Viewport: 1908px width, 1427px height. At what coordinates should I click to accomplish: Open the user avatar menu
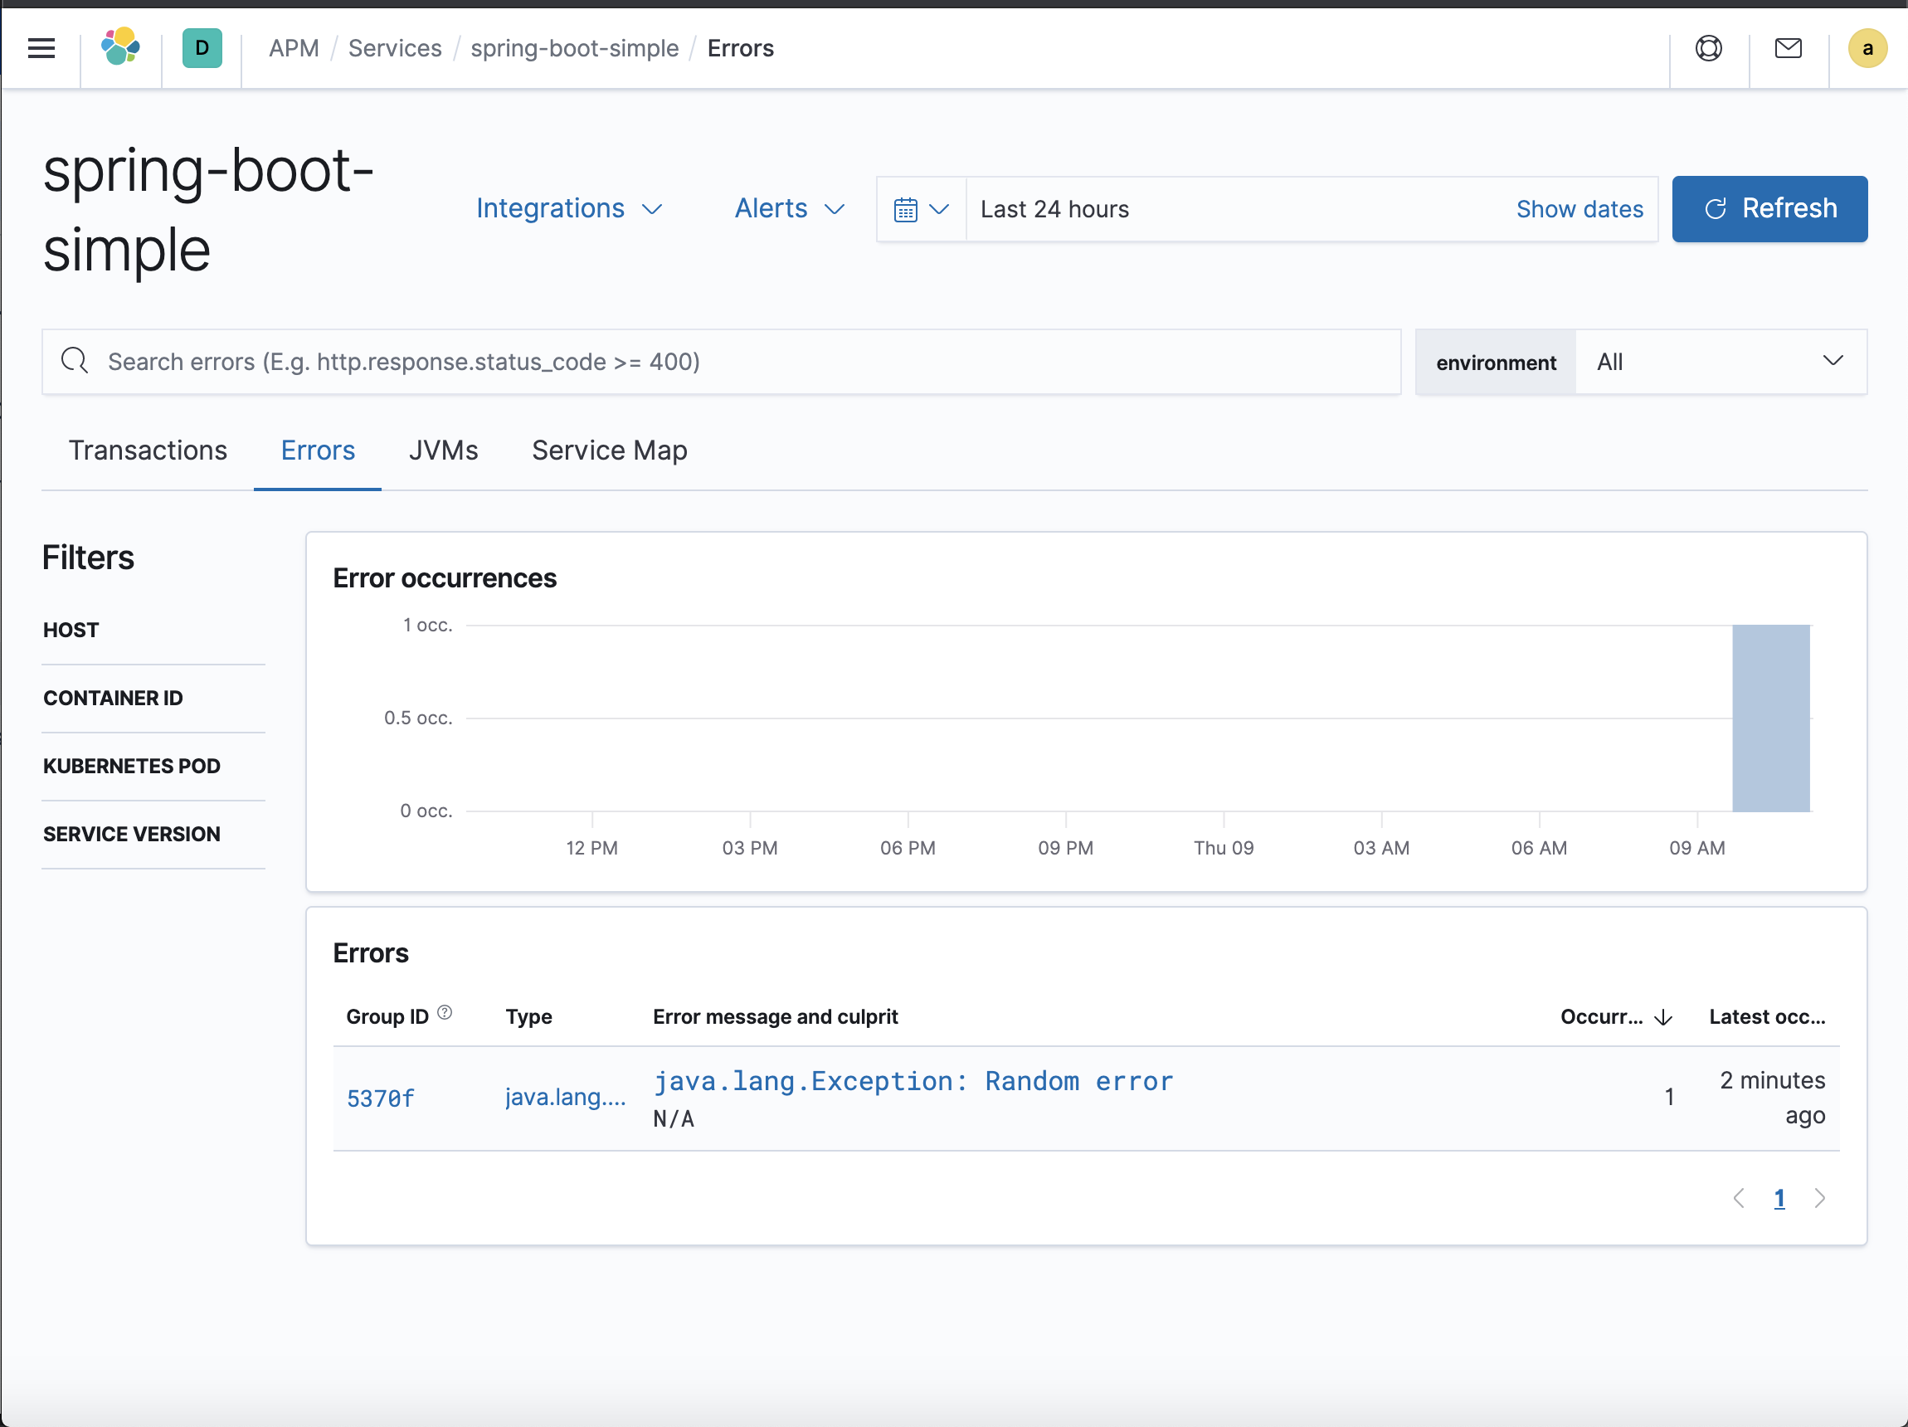point(1867,48)
